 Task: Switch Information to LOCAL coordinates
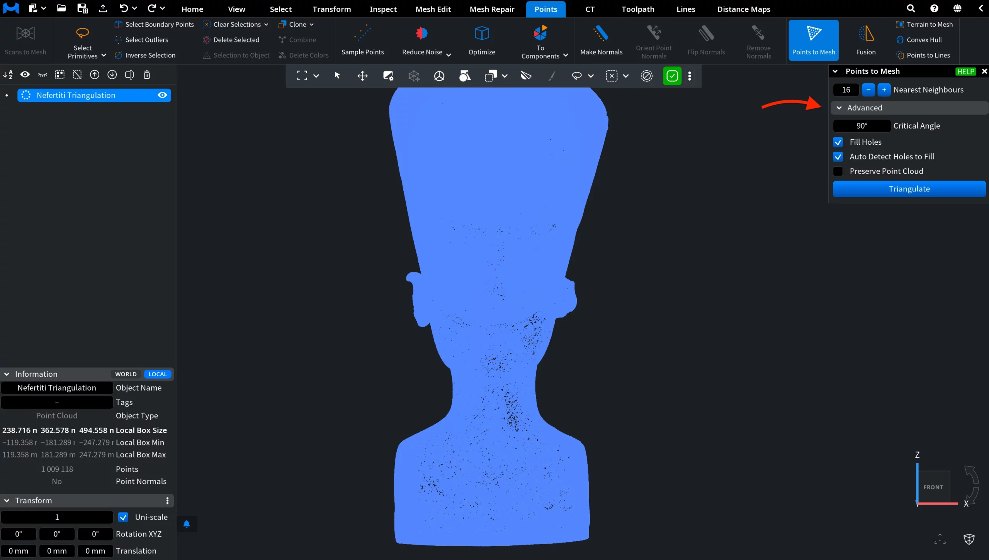click(x=158, y=374)
